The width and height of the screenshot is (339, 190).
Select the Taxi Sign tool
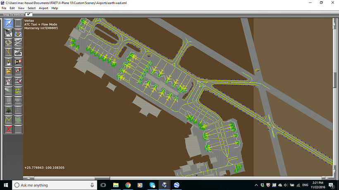click(18, 62)
